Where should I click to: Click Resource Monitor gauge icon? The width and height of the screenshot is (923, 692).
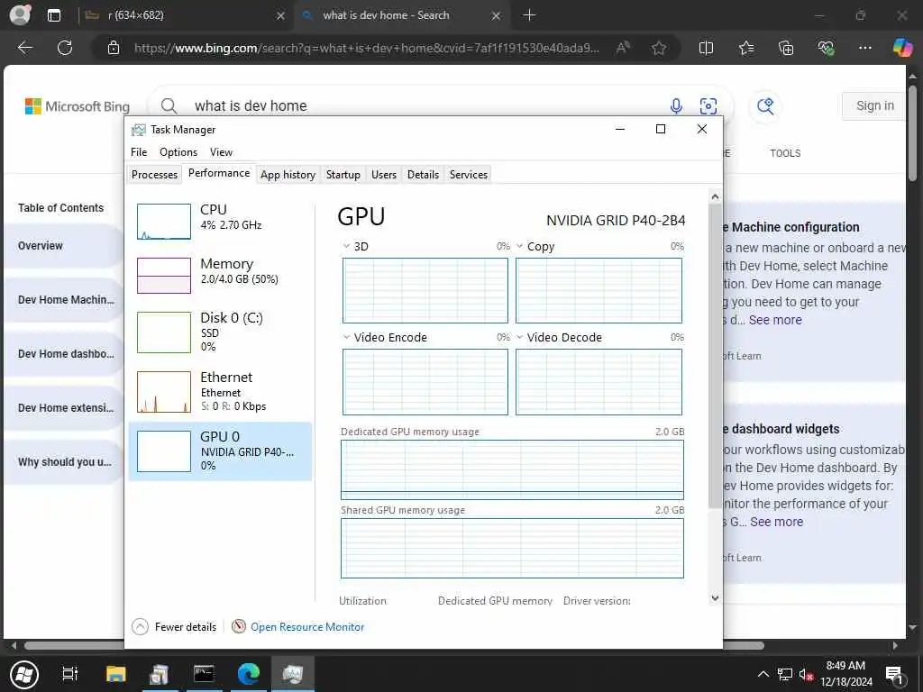point(238,627)
